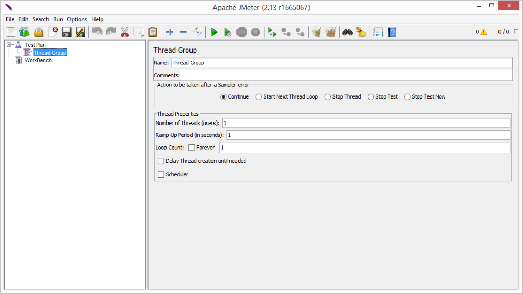523x294 pixels.
Task: Open the Options menu
Action: (x=77, y=19)
